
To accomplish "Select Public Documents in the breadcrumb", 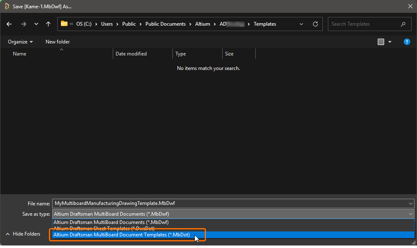I will click(x=165, y=24).
